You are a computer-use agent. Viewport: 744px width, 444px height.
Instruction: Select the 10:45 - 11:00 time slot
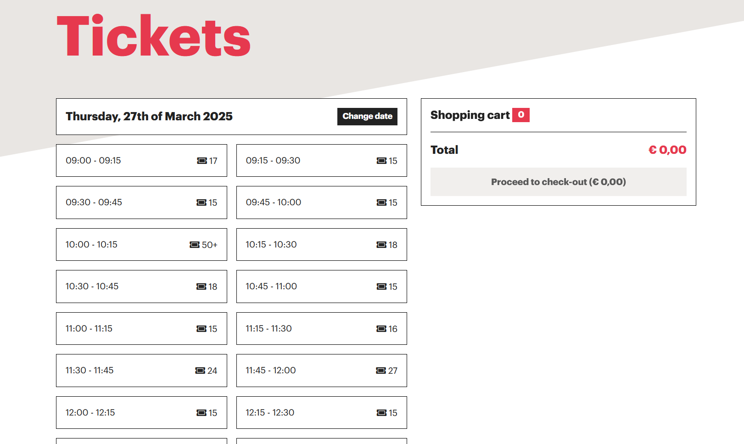click(321, 287)
